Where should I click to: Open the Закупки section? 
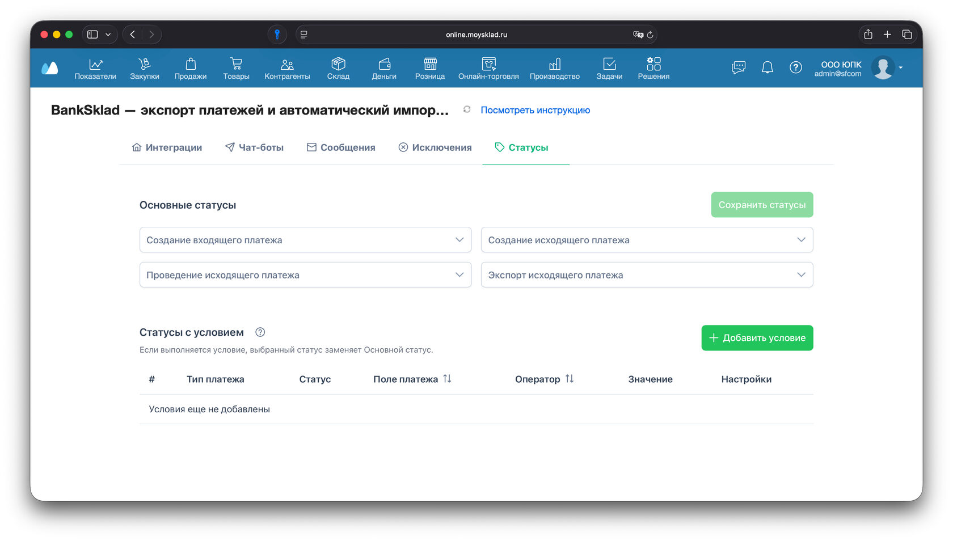coord(145,68)
